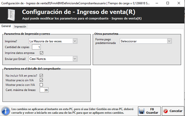Click the Cant. máxima de lineas field
The height and width of the screenshot is (116, 185).
(44, 90)
